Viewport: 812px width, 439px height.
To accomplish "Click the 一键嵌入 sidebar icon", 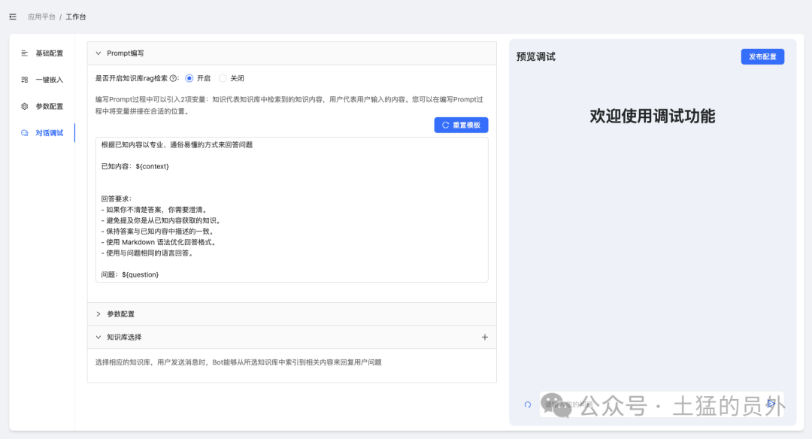I will [24, 80].
